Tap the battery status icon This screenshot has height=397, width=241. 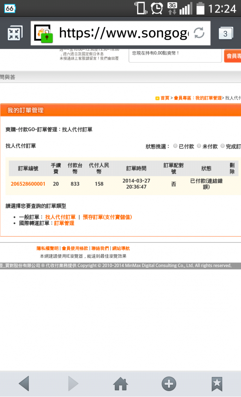pyautogui.click(x=201, y=8)
